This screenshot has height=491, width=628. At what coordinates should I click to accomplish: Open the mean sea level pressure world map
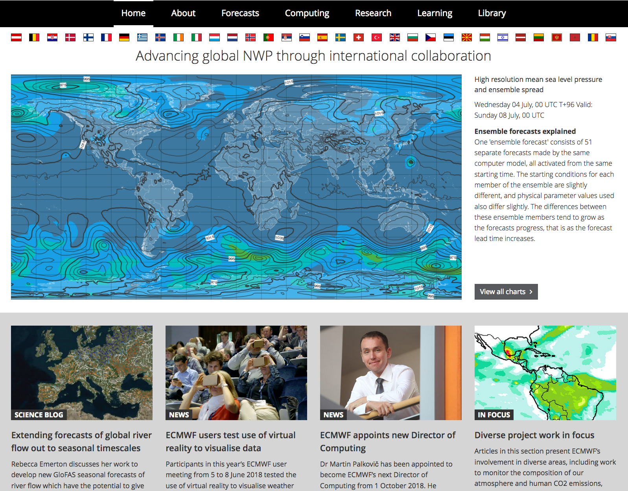[236, 187]
